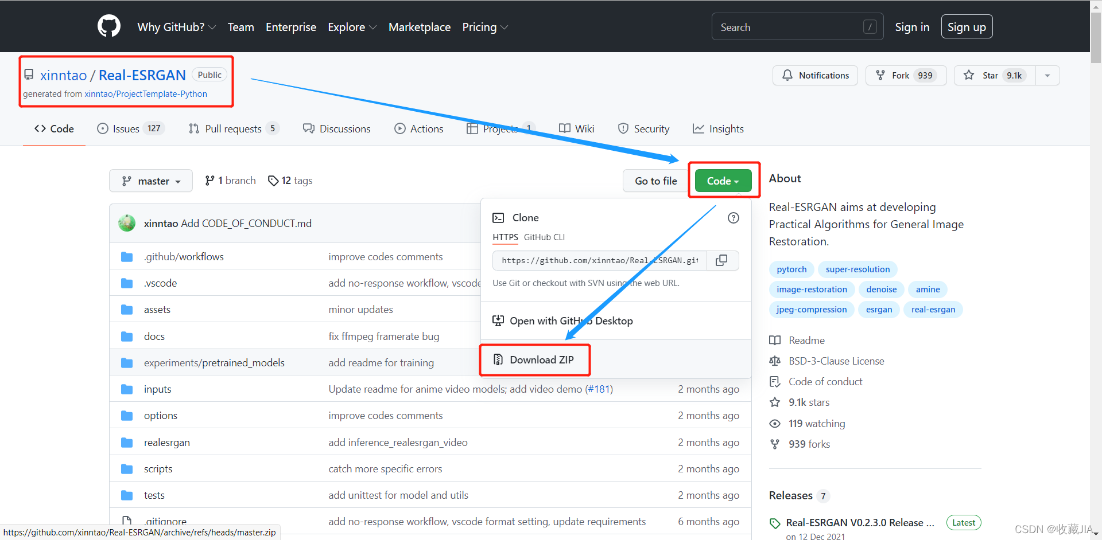Screen dimensions: 1102x540
Task: Click the image-restoration topic tag
Action: 812,289
